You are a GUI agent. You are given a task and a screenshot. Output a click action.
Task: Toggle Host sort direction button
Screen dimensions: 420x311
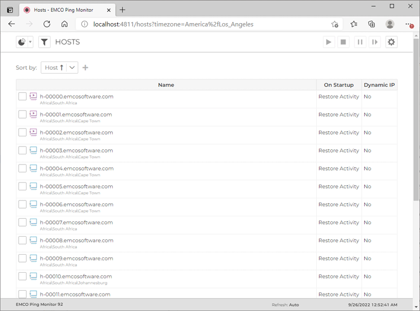click(54, 68)
